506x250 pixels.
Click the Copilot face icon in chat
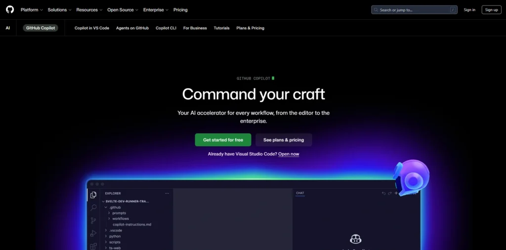356,239
